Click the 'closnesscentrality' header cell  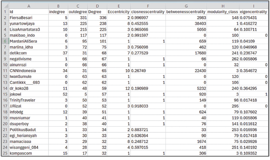(147, 12)
